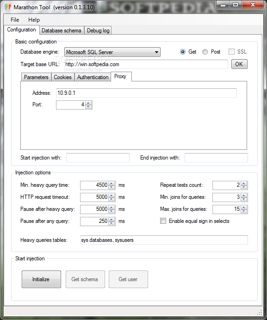Increase the Port value with up arrow

click(x=88, y=103)
